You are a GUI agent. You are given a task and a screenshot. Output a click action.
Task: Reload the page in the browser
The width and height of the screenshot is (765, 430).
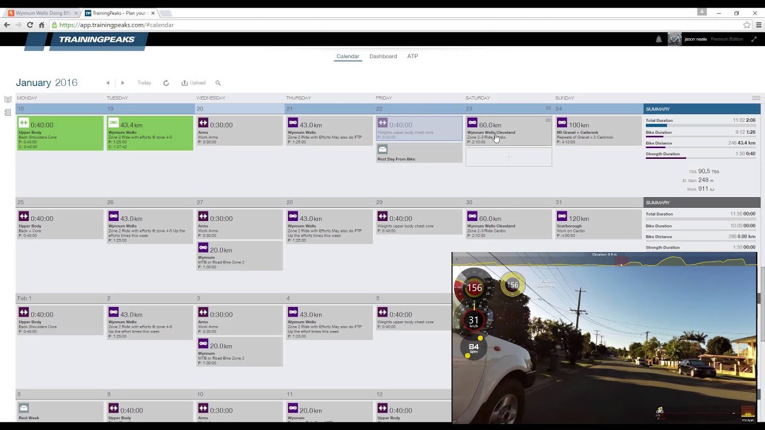(x=30, y=25)
